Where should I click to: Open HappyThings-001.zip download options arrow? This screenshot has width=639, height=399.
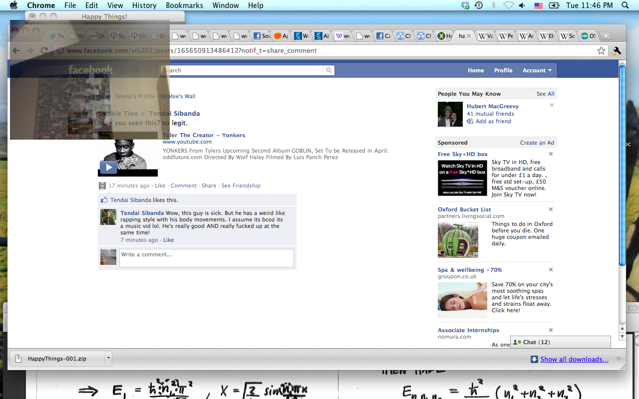coord(108,358)
